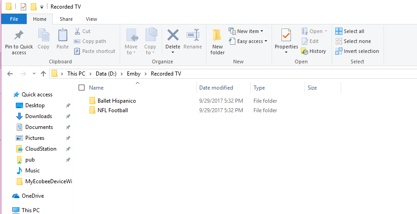Click the Copy ribbon icon
This screenshot has height=214, width=417.
[44, 35]
